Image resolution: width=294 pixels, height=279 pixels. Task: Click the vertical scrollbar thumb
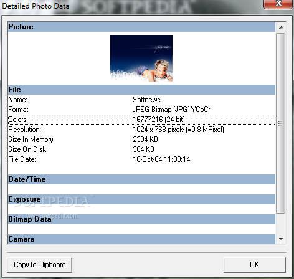click(281, 123)
